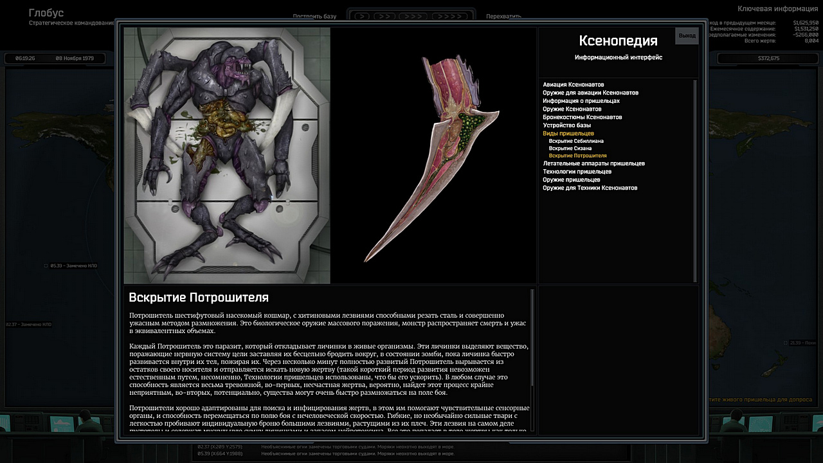Click the $1,625,950 previous month value
The width and height of the screenshot is (823, 463).
806,23
